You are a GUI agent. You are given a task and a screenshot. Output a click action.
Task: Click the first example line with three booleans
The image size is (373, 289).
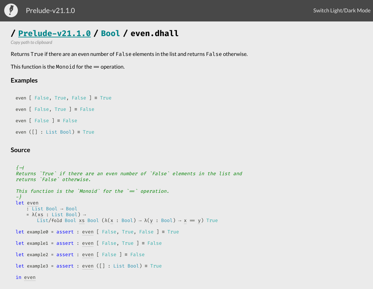tap(64, 98)
